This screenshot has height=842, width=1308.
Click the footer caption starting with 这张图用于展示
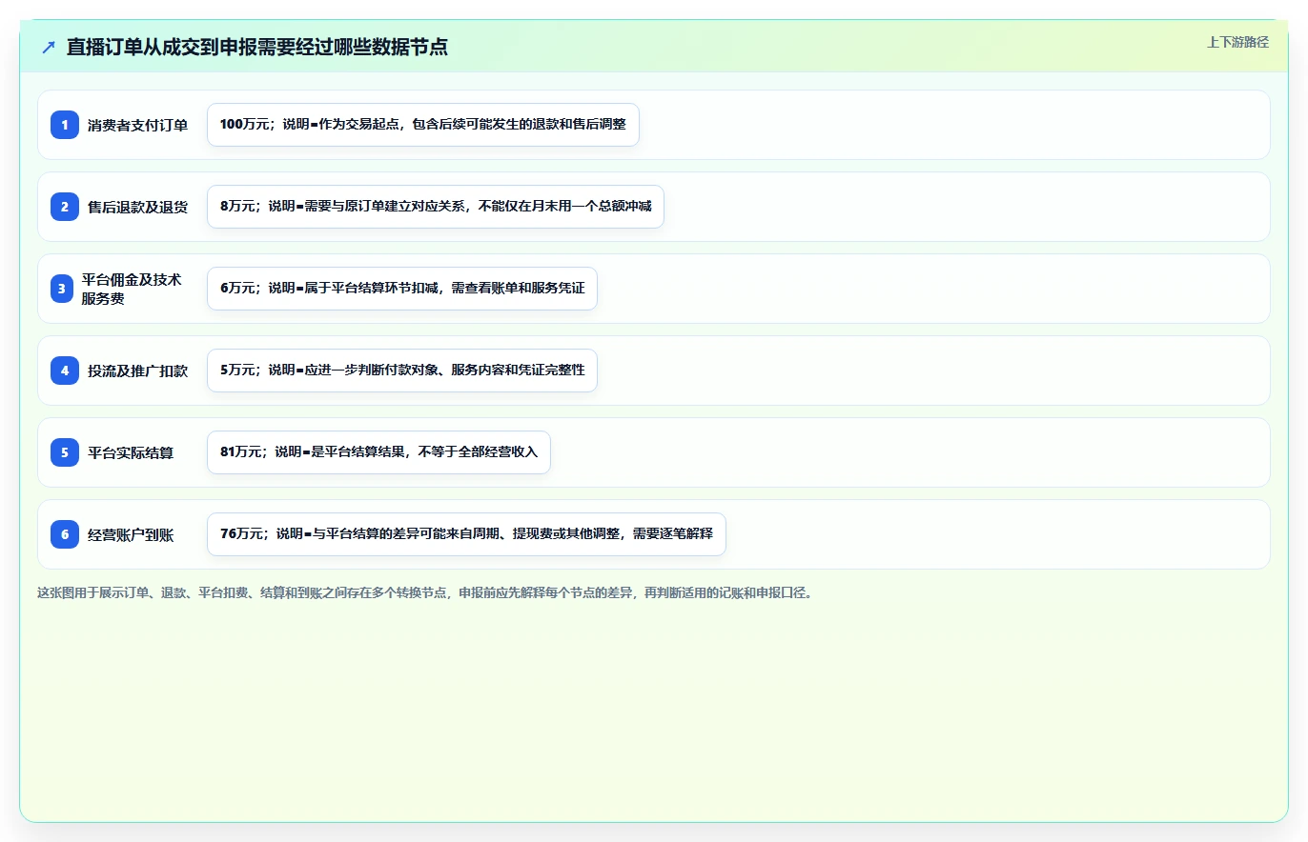pyautogui.click(x=425, y=592)
